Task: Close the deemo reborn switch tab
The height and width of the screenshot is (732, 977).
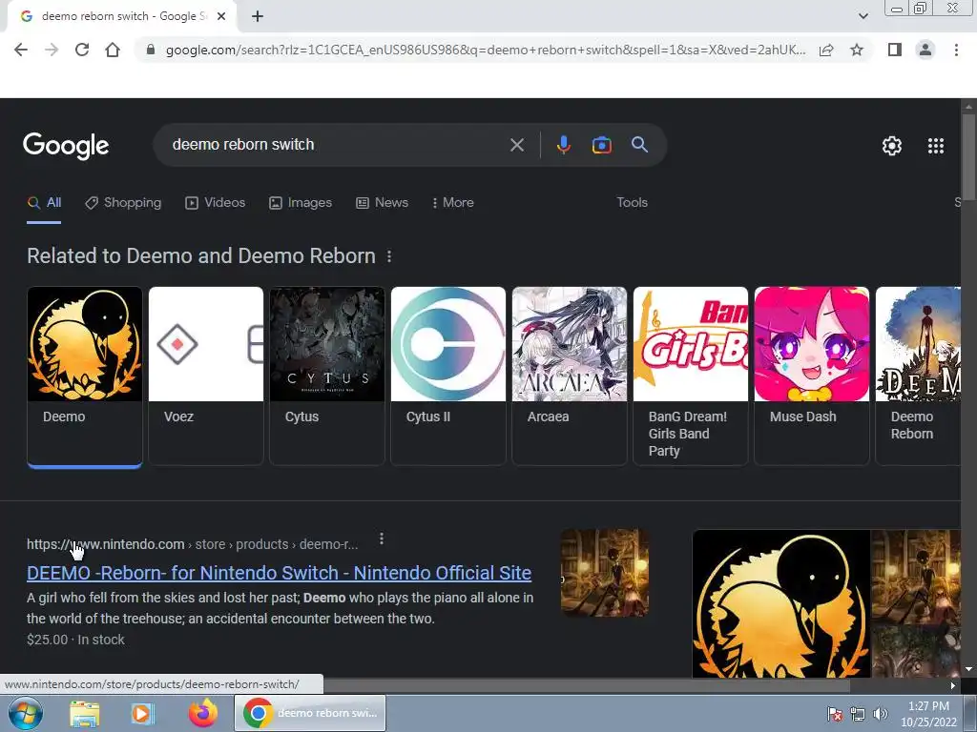Action: [x=221, y=16]
